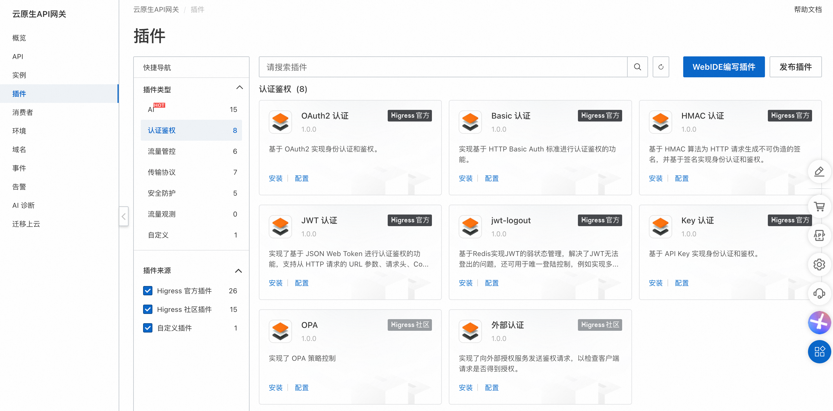Open the floating settings gear icon

[x=819, y=264]
